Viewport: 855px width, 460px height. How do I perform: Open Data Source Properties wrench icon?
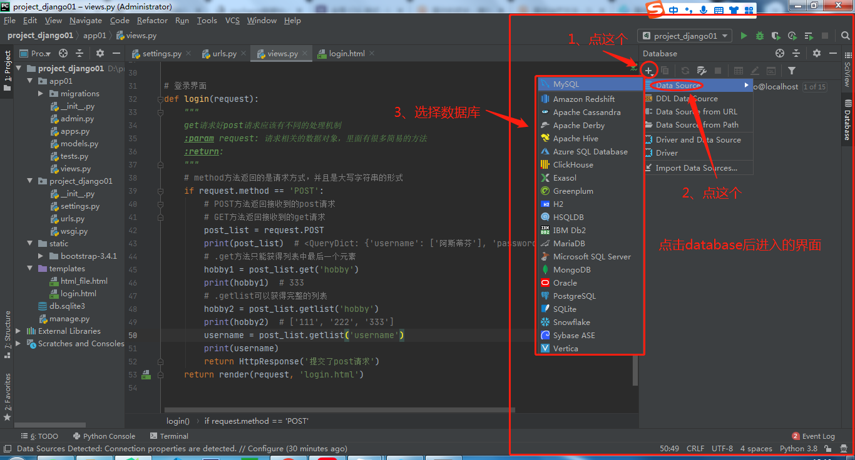tap(702, 71)
